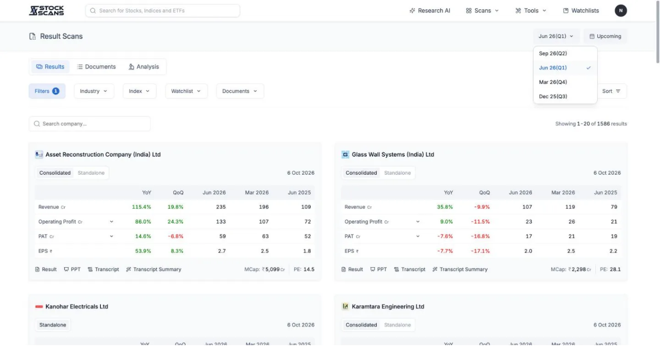This screenshot has width=660, height=347.
Task: Open Watchlists page
Action: [x=581, y=11]
